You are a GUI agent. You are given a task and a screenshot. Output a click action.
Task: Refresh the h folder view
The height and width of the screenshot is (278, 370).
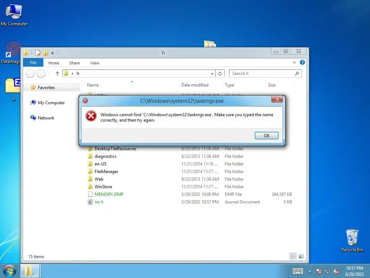pos(220,73)
